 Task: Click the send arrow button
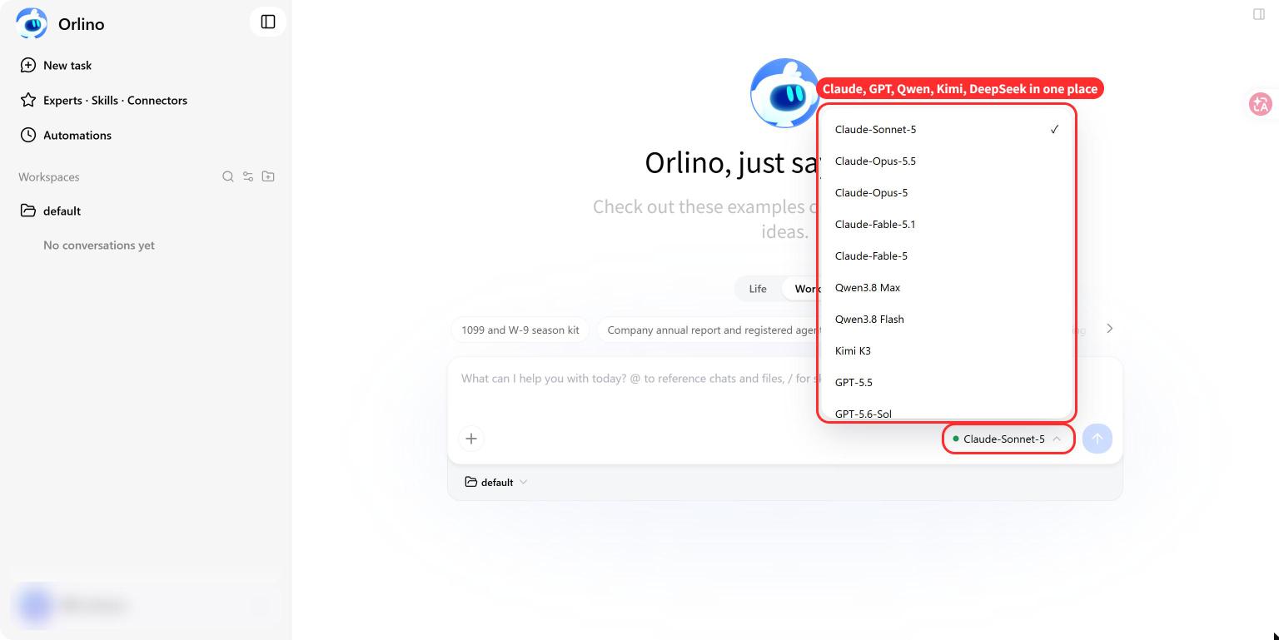pyautogui.click(x=1097, y=439)
